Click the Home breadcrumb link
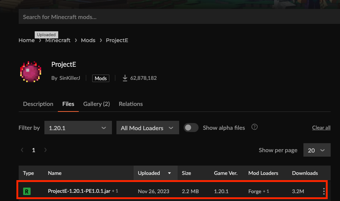This screenshot has height=201, width=340. point(26,40)
